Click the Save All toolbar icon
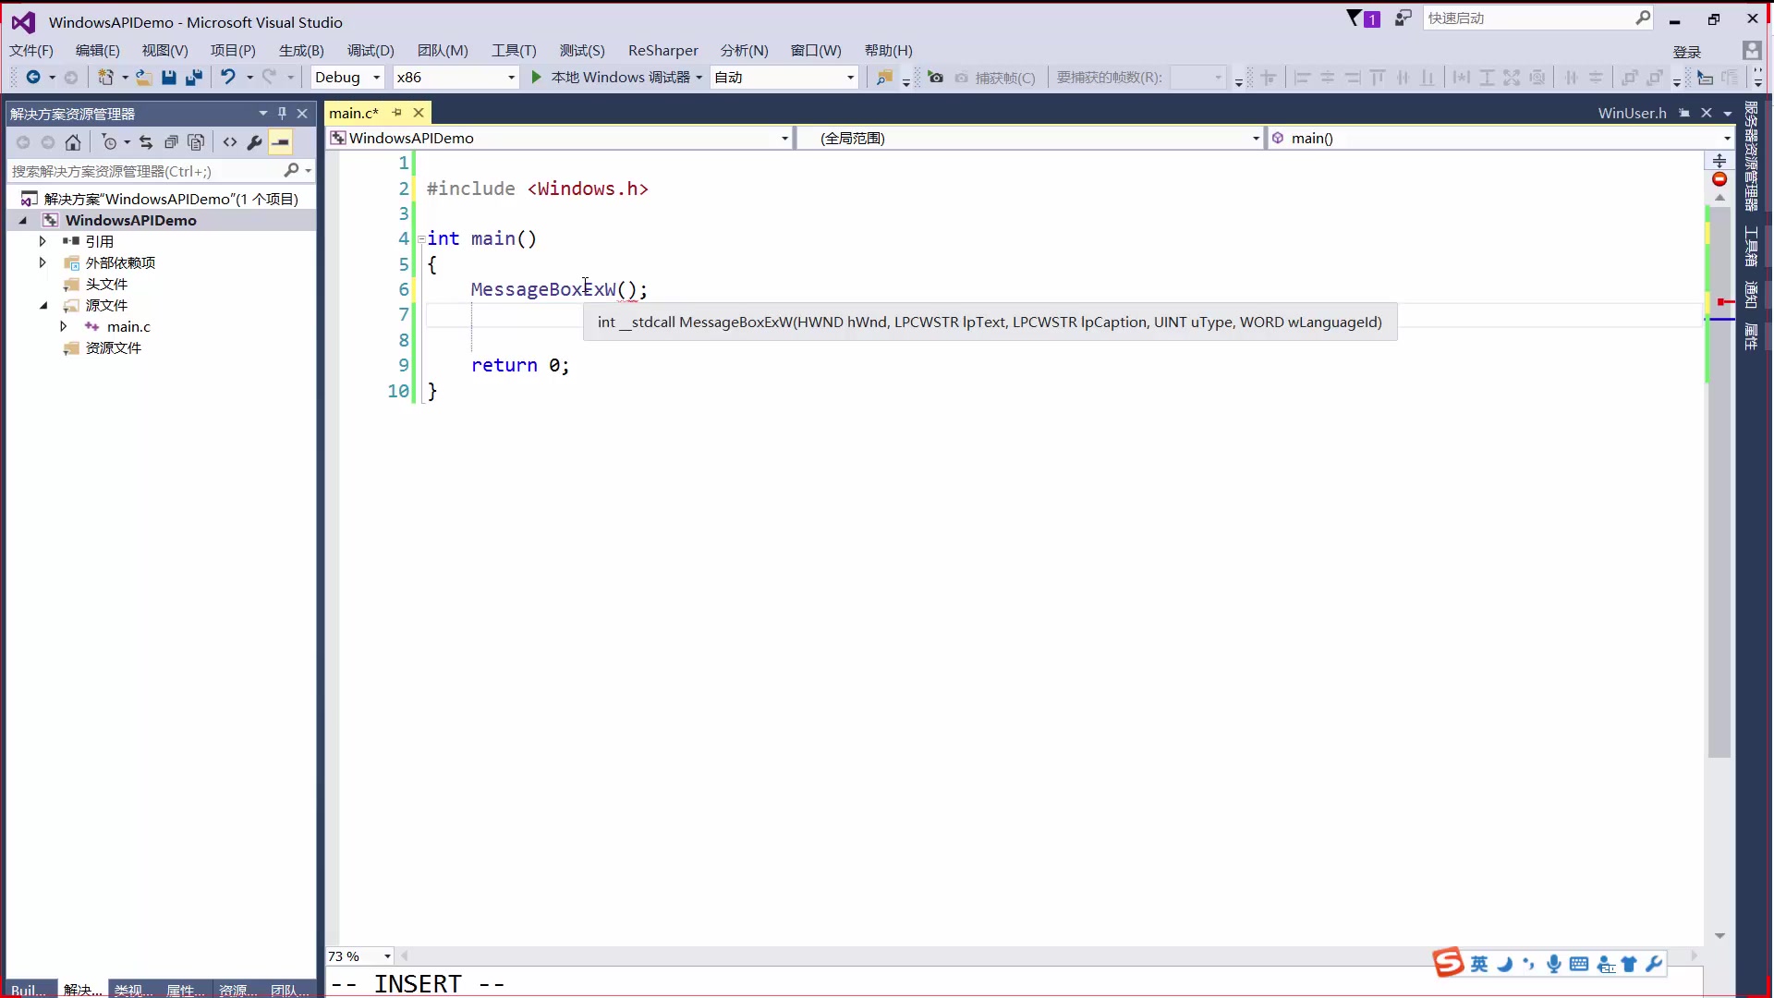This screenshot has width=1774, height=998. 194,78
